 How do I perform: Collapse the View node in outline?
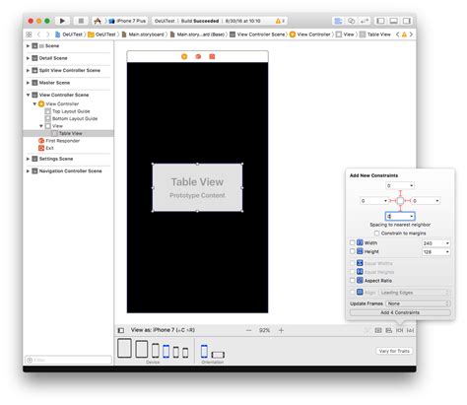click(41, 126)
